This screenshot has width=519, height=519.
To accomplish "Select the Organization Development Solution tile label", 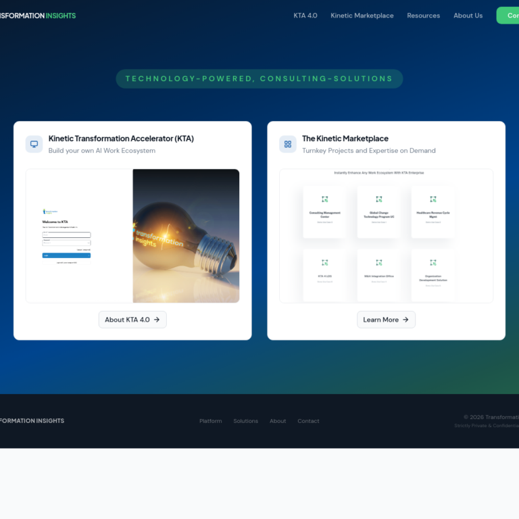I will 433,278.
